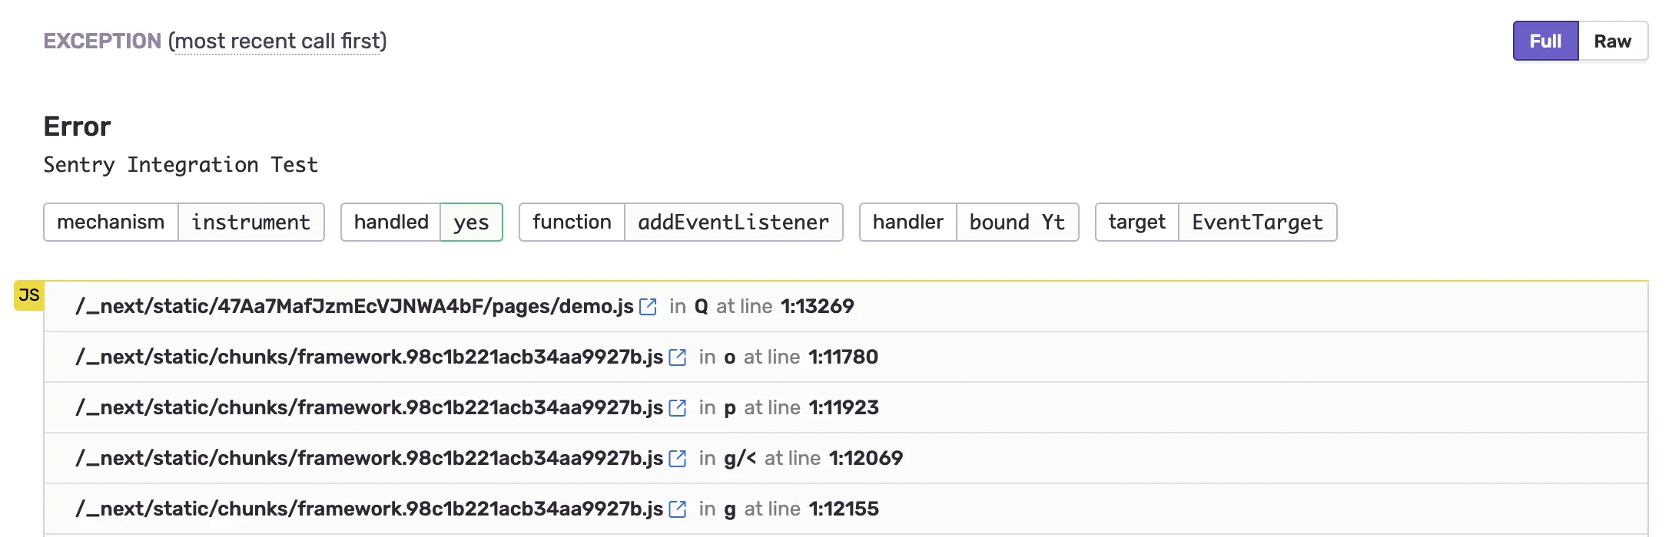Expand frame at line 1:11923
1672x537 pixels.
(x=1153, y=408)
